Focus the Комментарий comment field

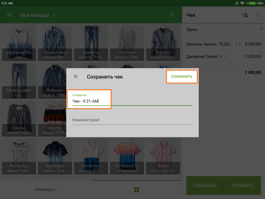(x=132, y=120)
